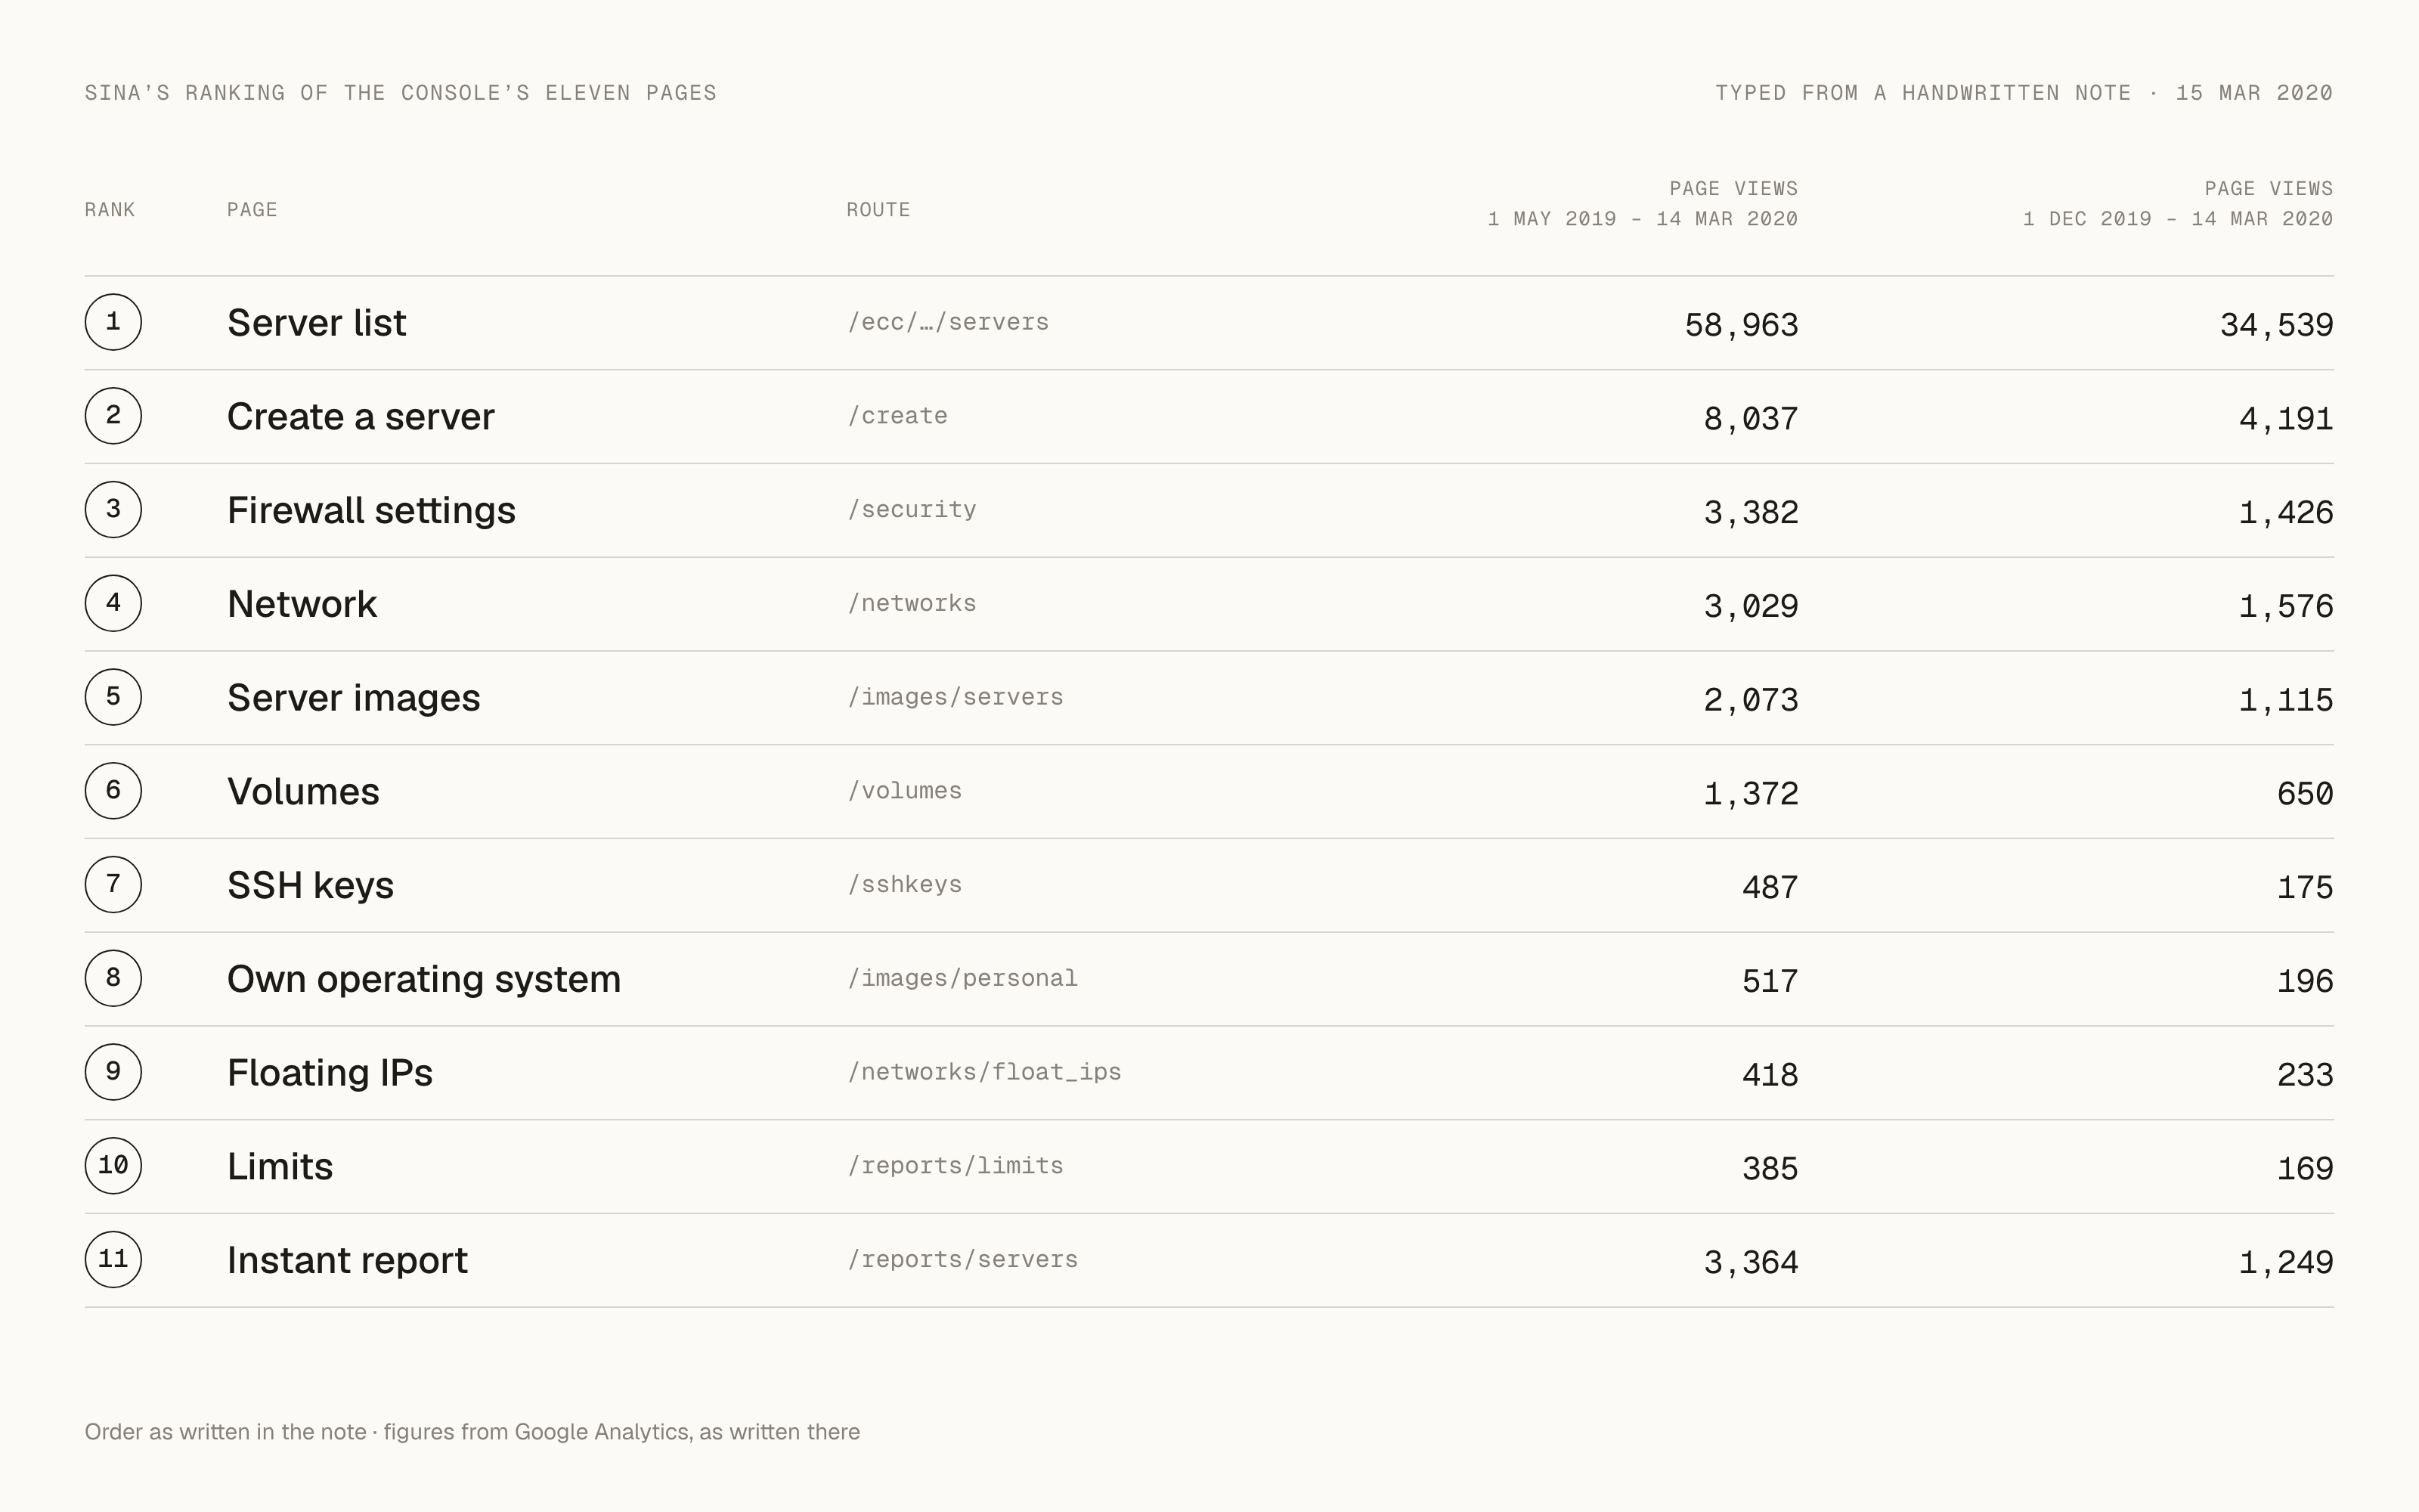Select the circled number 10 badge
Viewport: 2419px width, 1512px height.
pos(113,1166)
